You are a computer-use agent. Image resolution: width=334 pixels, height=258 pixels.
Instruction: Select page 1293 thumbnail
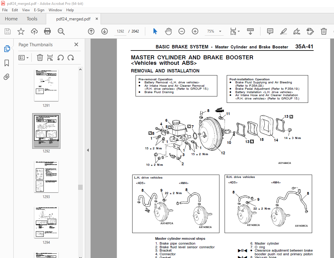[x=46, y=176]
